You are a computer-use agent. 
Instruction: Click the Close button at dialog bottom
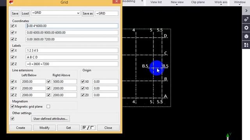point(108,128)
